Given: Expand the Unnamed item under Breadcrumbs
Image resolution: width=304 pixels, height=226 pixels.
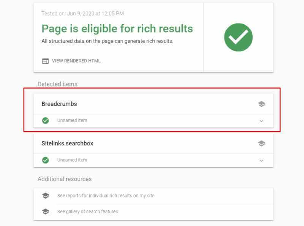Looking at the screenshot, I should point(261,120).
